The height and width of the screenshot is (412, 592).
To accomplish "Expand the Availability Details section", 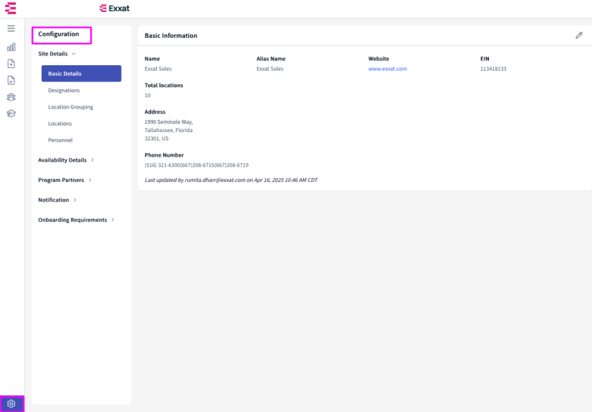I will point(66,160).
